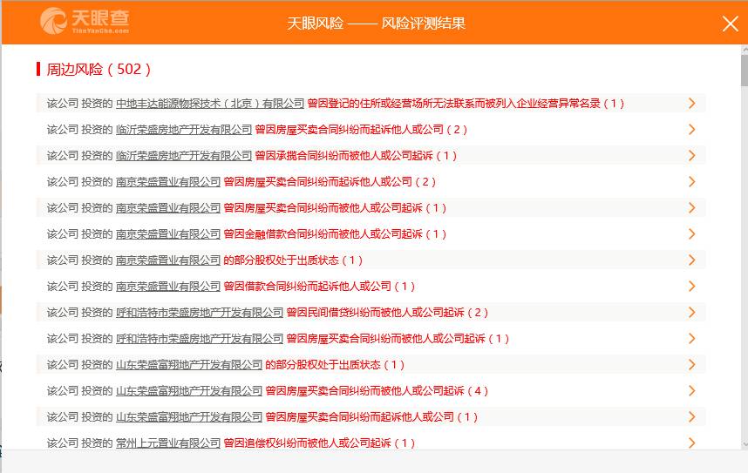Expand 南京荣盛置业 金融借款合同纠纷 arrow

[691, 234]
